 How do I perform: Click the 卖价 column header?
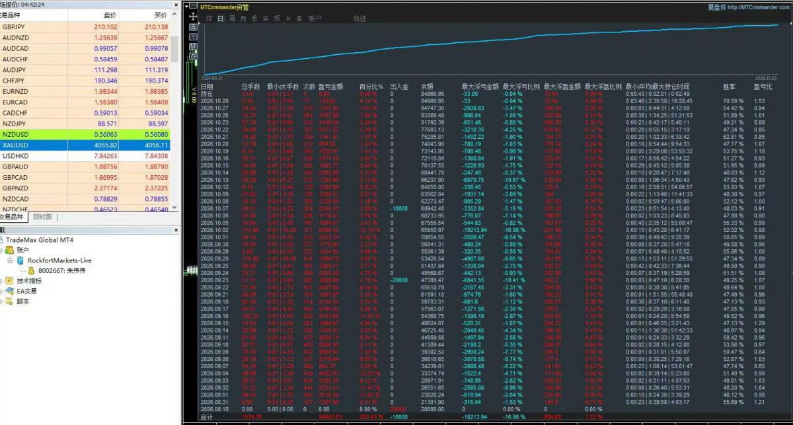(110, 15)
